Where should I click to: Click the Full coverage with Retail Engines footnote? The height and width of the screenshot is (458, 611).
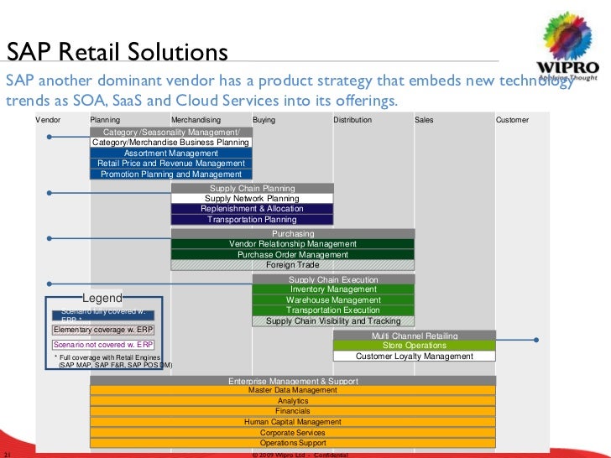tap(113, 361)
